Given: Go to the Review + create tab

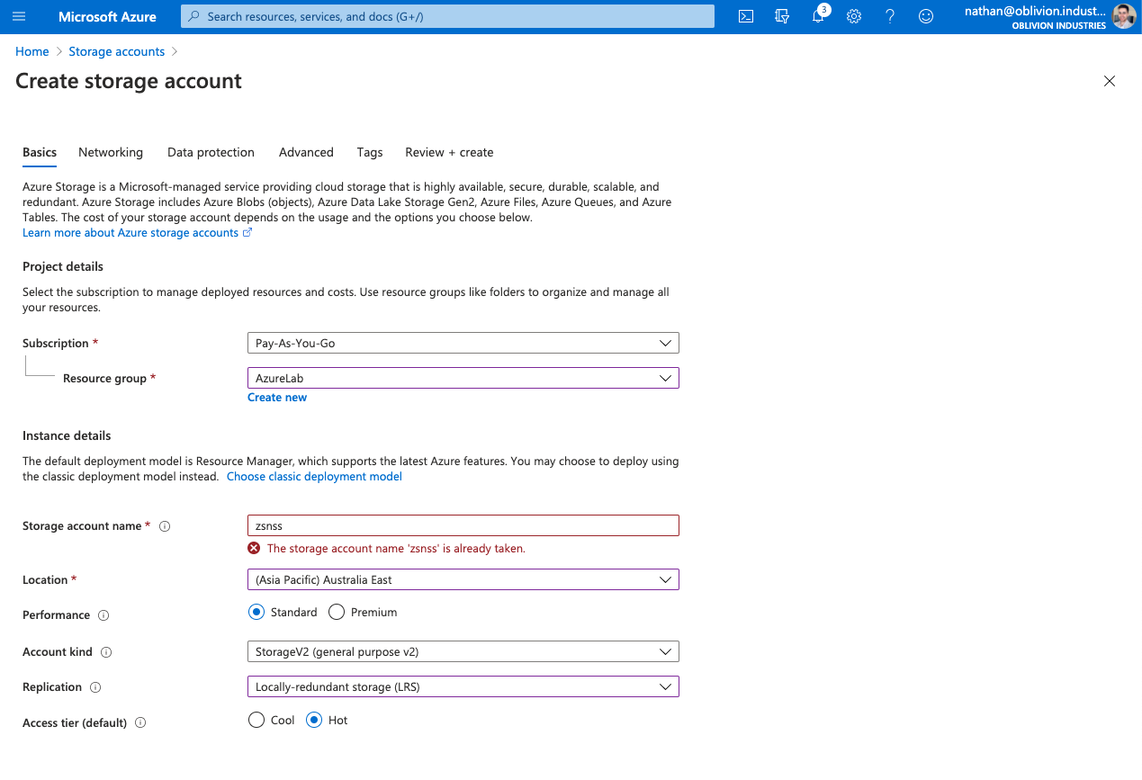Looking at the screenshot, I should (x=449, y=153).
